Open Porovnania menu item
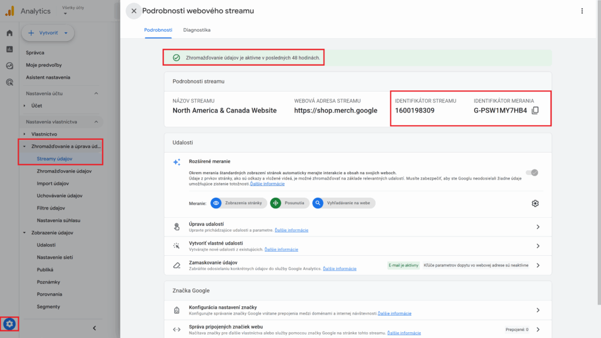Image resolution: width=601 pixels, height=338 pixels. click(49, 295)
